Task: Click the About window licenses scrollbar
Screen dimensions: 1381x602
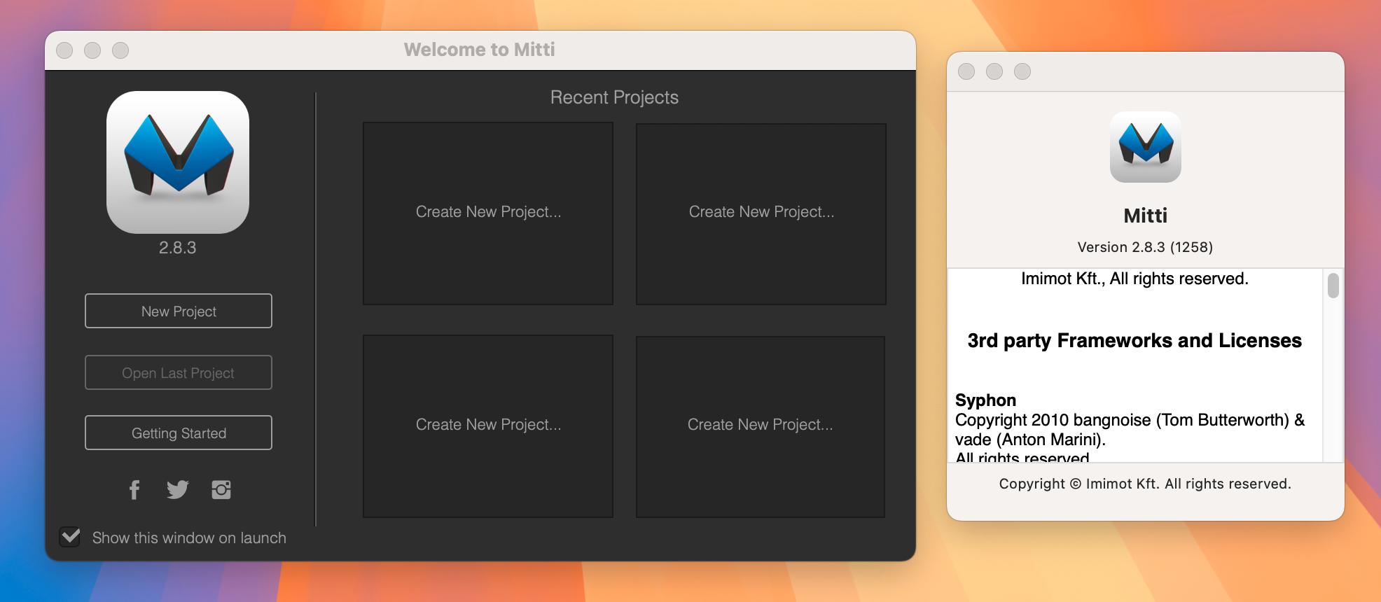Action: click(1333, 286)
